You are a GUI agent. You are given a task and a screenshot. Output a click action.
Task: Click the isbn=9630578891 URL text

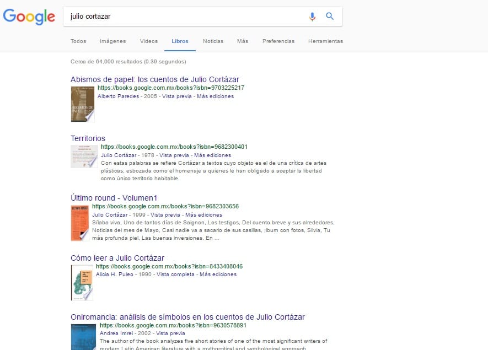[173, 325]
